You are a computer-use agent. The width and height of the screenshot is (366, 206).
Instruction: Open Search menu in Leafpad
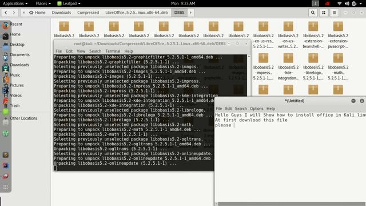(241, 109)
